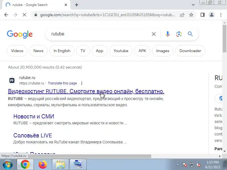Open the tab search chevron
This screenshot has width=227, height=170.
pos(193,5)
